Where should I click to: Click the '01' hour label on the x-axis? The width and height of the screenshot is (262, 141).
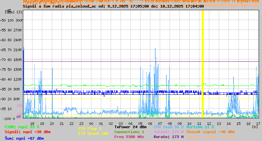click(101, 124)
